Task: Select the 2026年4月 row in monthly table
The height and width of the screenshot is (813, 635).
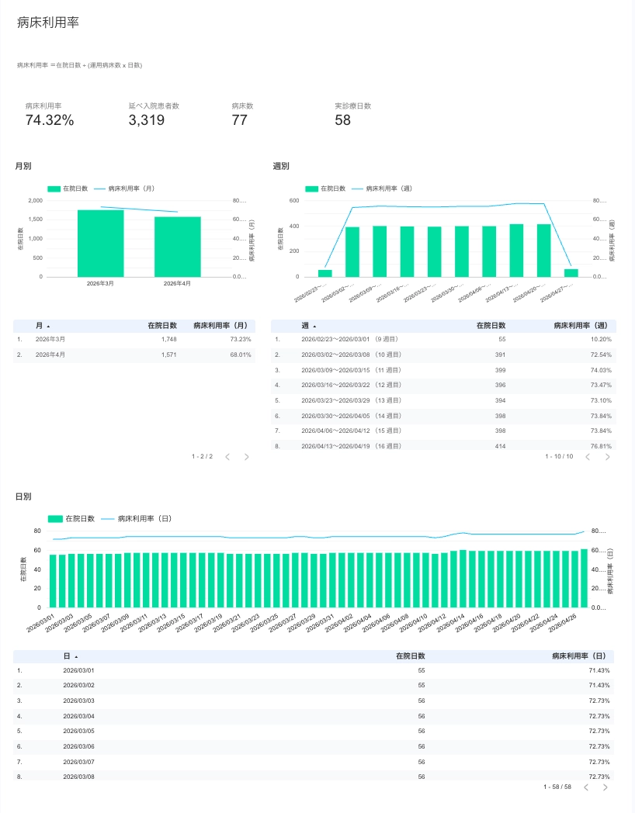Action: point(134,355)
